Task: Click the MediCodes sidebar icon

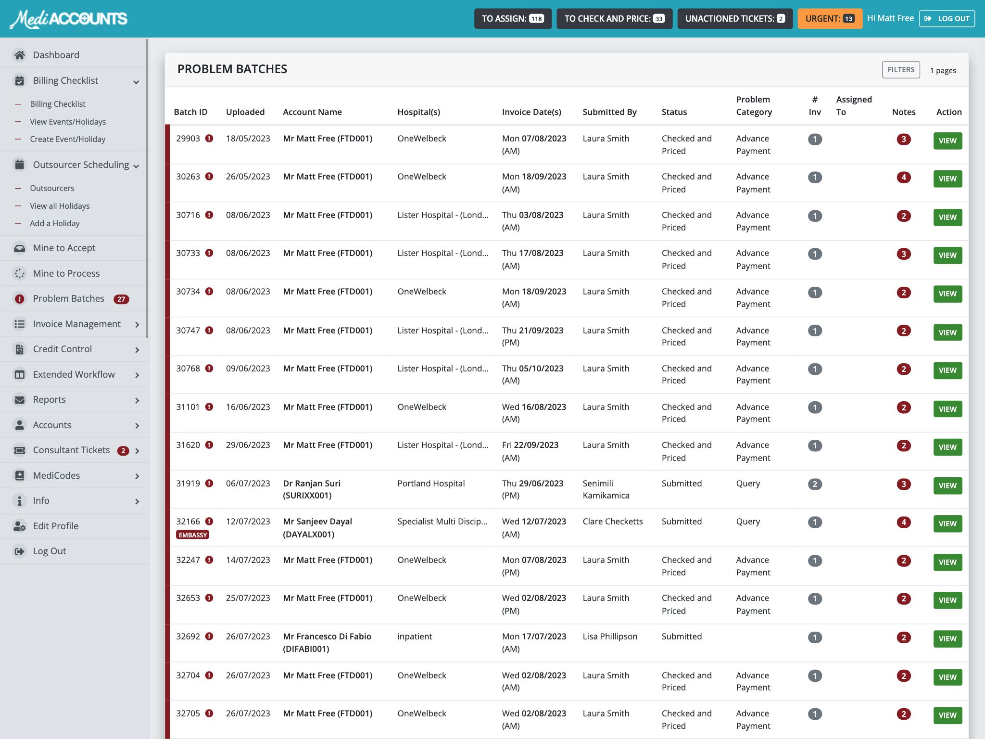Action: (19, 475)
